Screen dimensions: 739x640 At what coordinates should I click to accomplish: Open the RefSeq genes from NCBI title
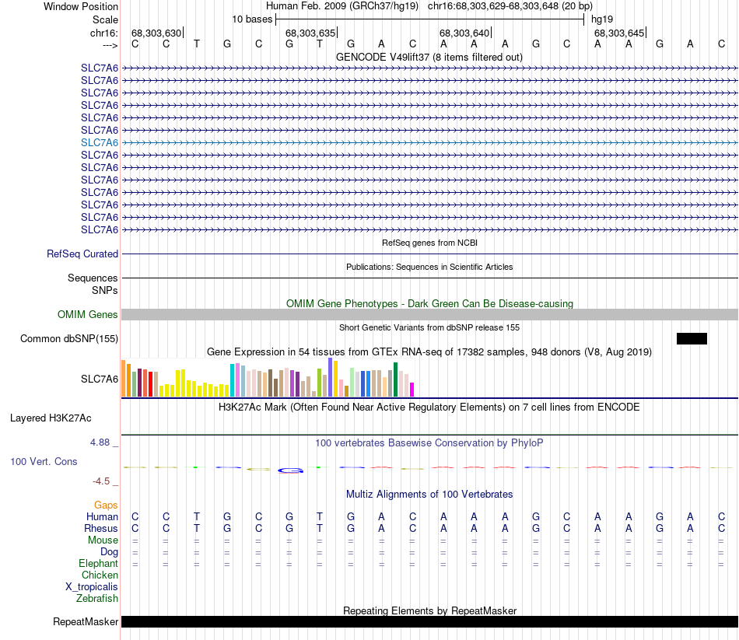coord(429,243)
